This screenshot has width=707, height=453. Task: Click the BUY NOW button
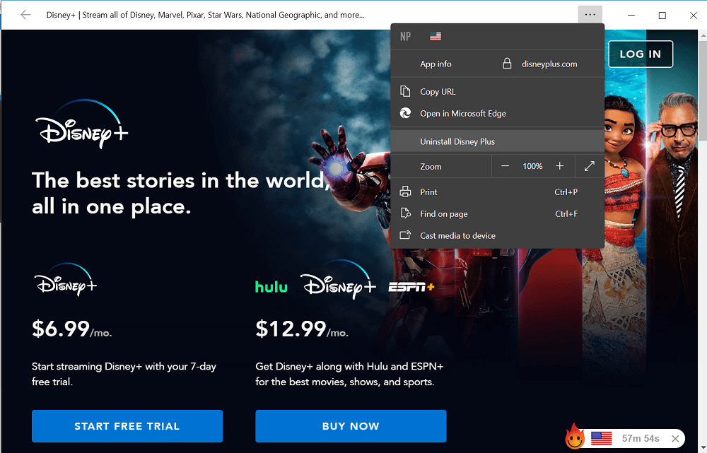[351, 426]
